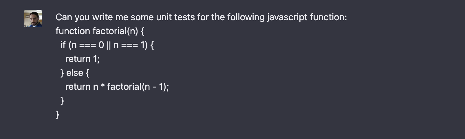Click the "||" operator in the if condition
This screenshot has height=139, width=465.
(x=109, y=45)
